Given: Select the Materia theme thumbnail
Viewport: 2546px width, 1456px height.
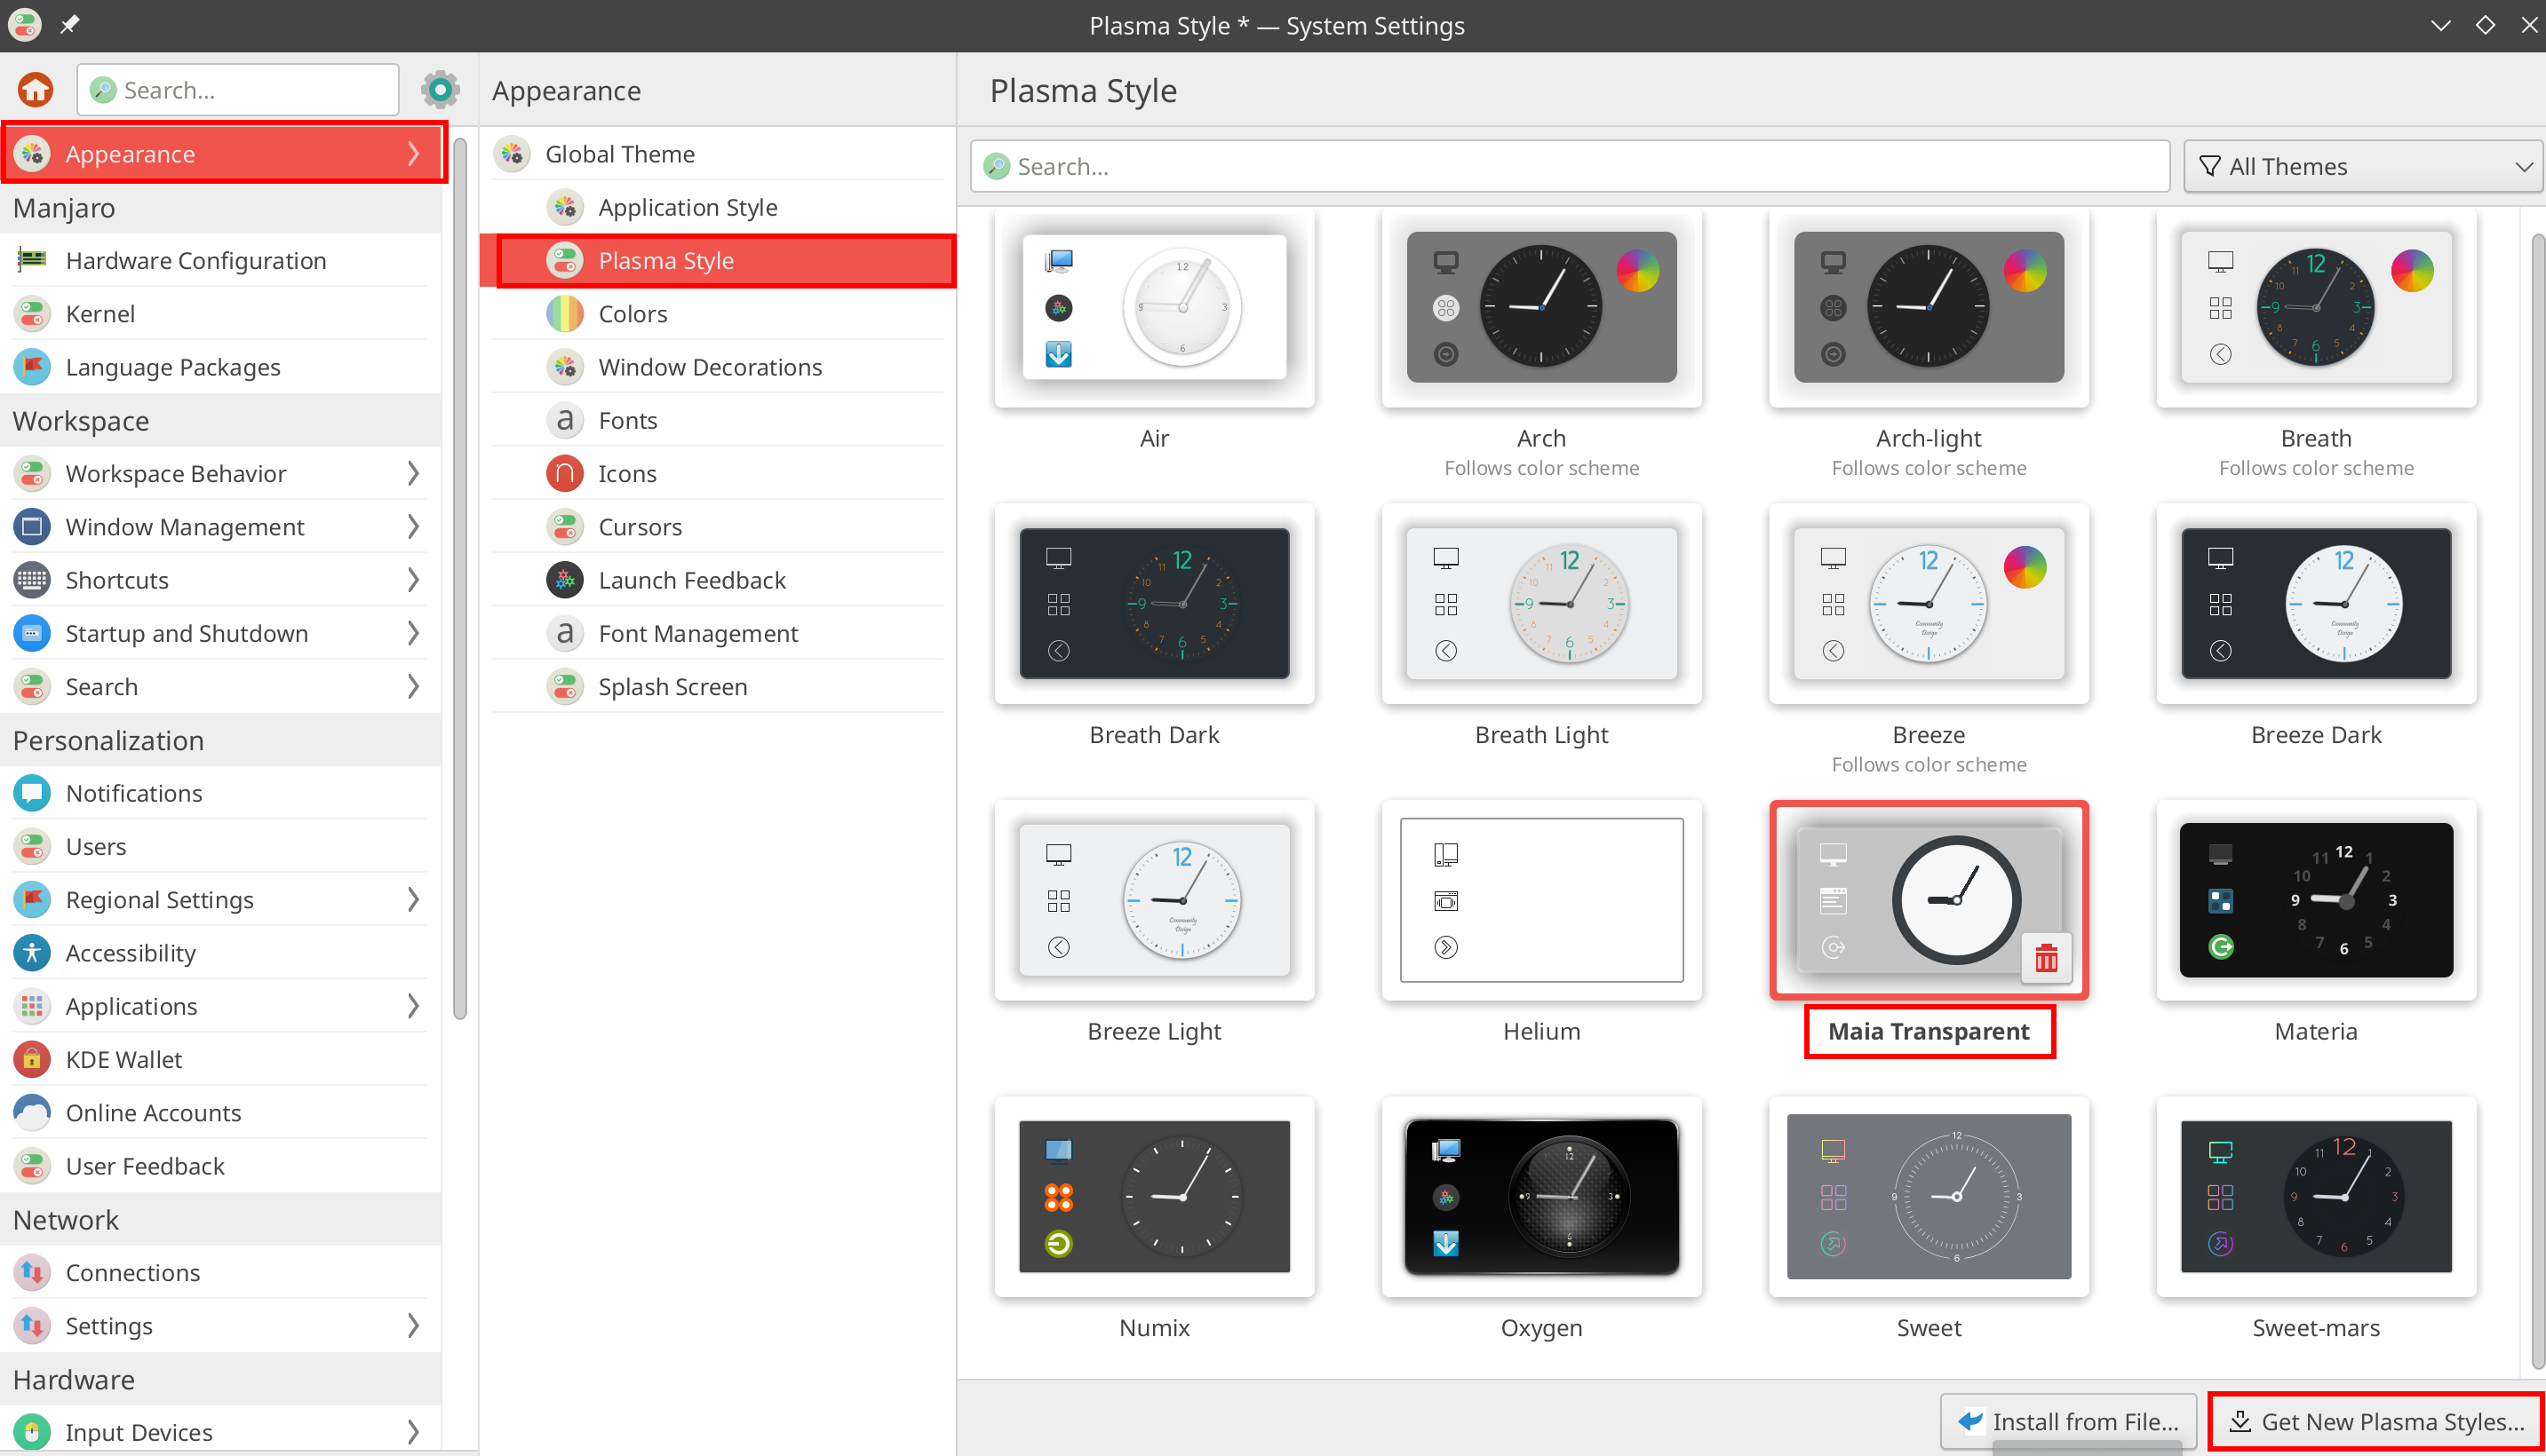Looking at the screenshot, I should pos(2316,900).
